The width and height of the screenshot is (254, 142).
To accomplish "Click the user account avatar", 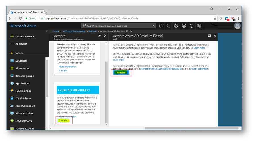I will pos(237,26).
